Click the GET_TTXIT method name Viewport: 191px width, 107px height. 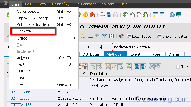[x=20, y=92]
